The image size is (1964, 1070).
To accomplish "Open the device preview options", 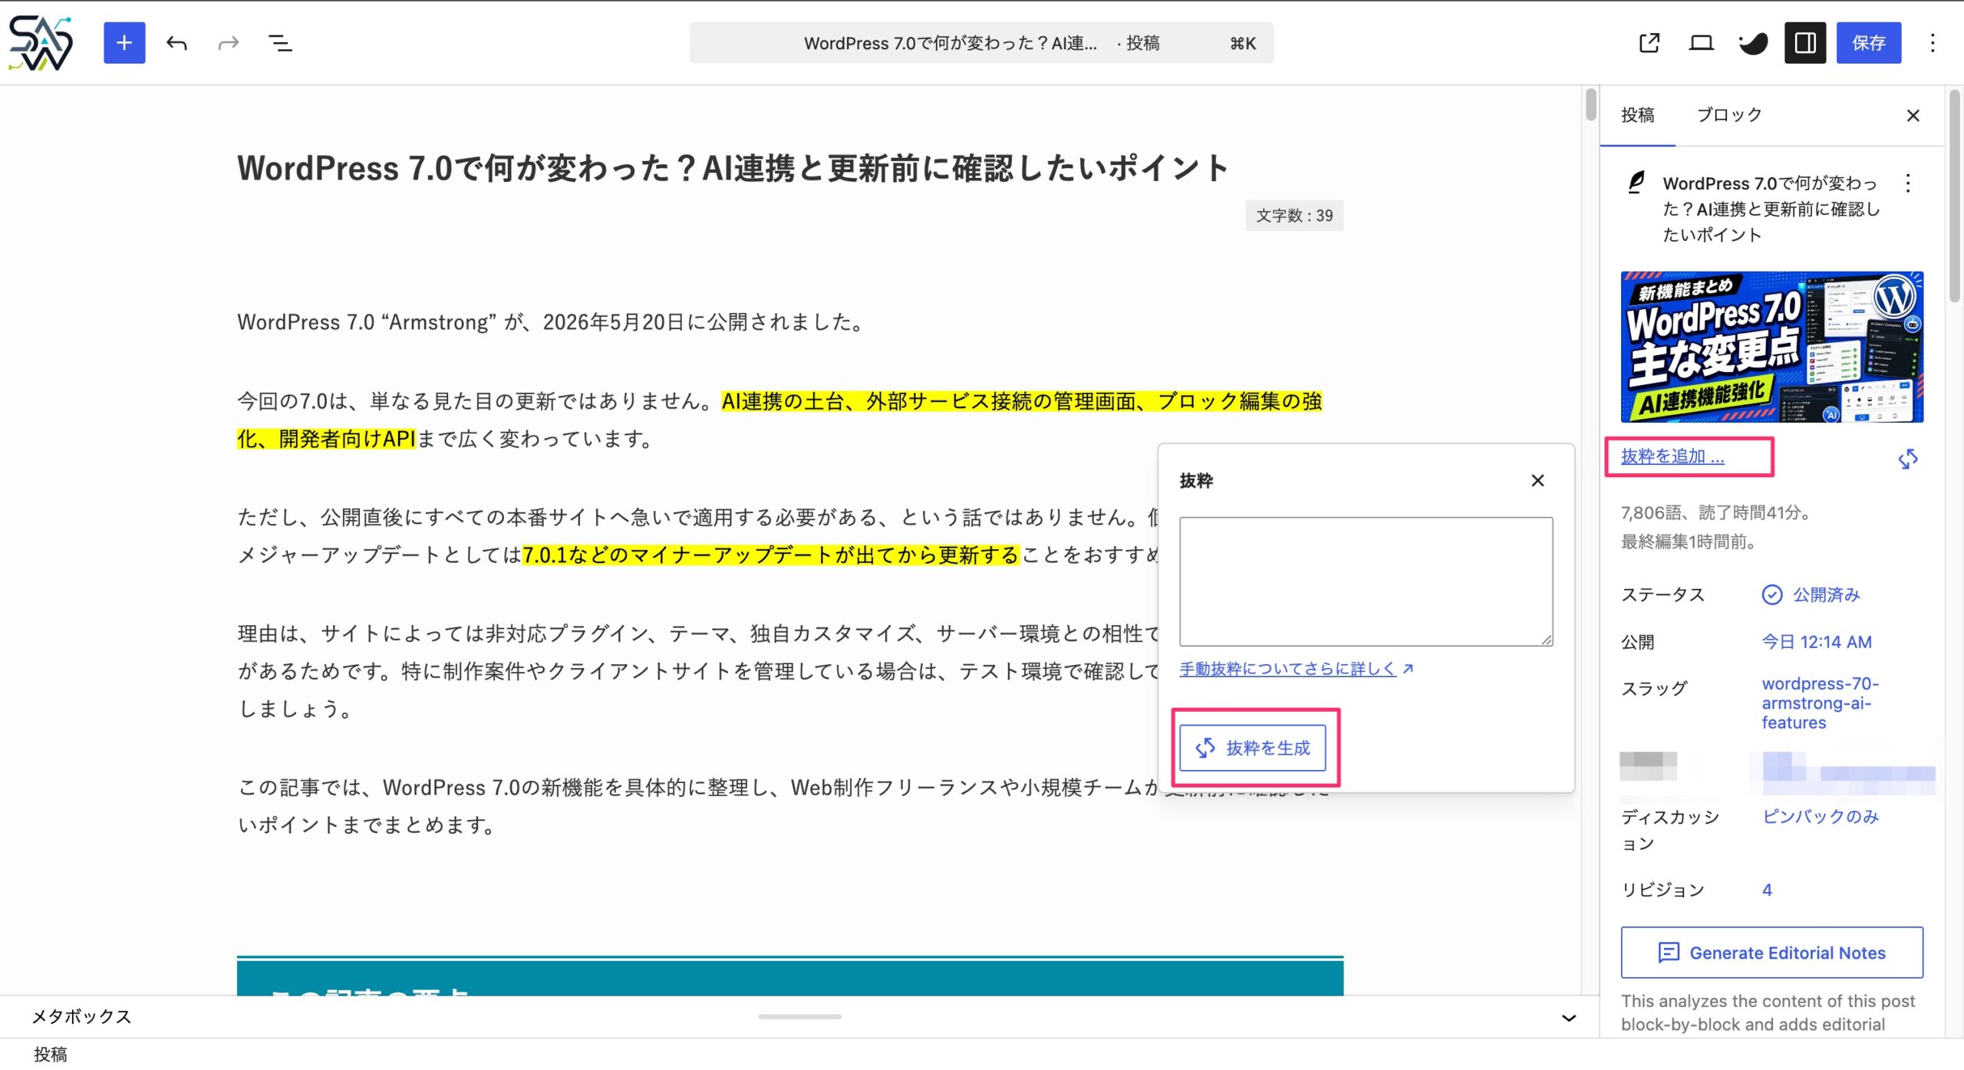I will (1701, 43).
